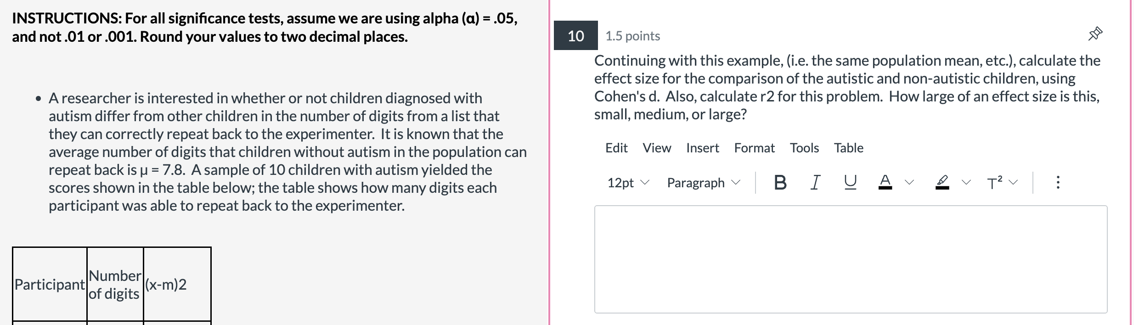Open the Paragraph style dropdown
The height and width of the screenshot is (325, 1139).
pos(704,183)
